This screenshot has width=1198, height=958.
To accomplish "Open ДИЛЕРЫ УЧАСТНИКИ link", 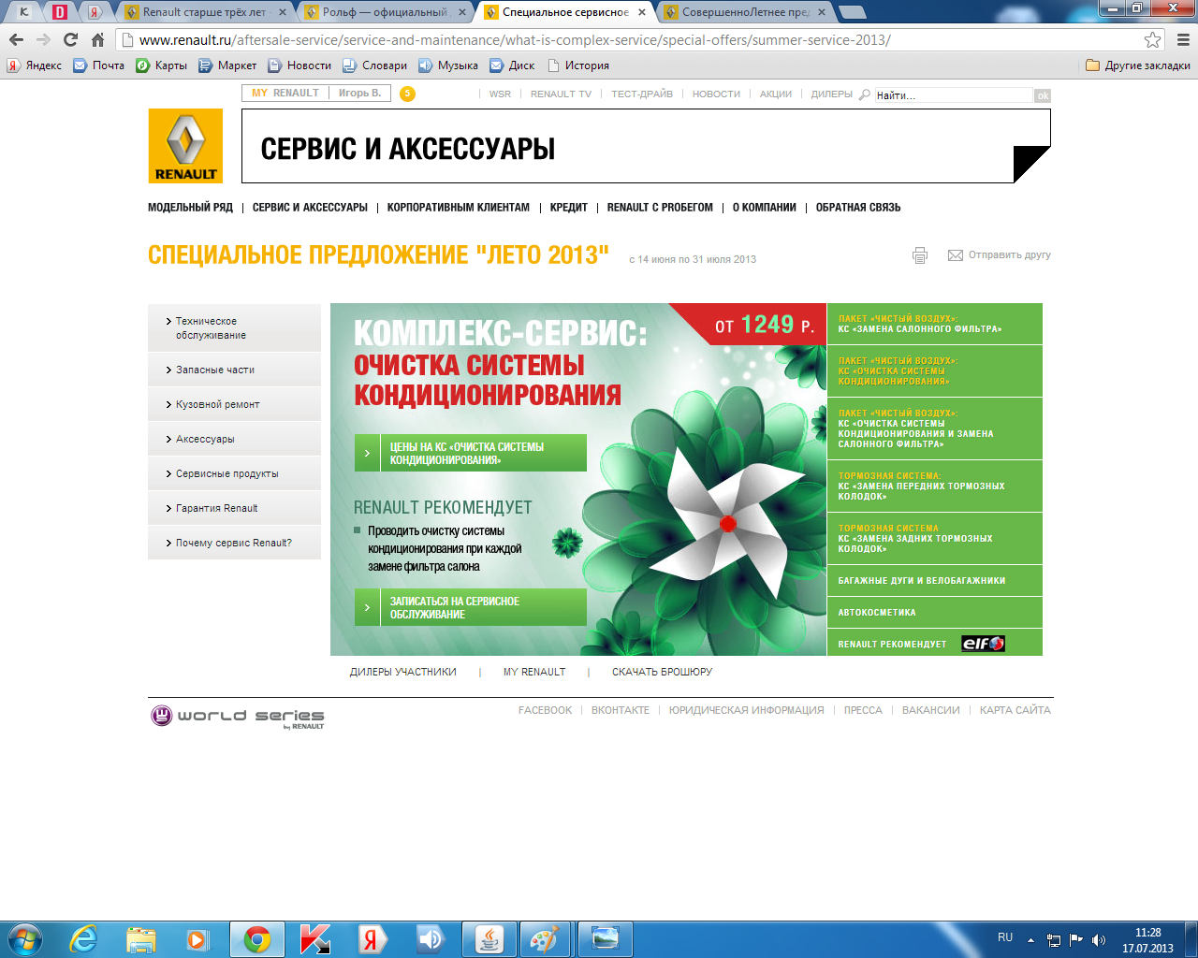I will click(x=403, y=672).
